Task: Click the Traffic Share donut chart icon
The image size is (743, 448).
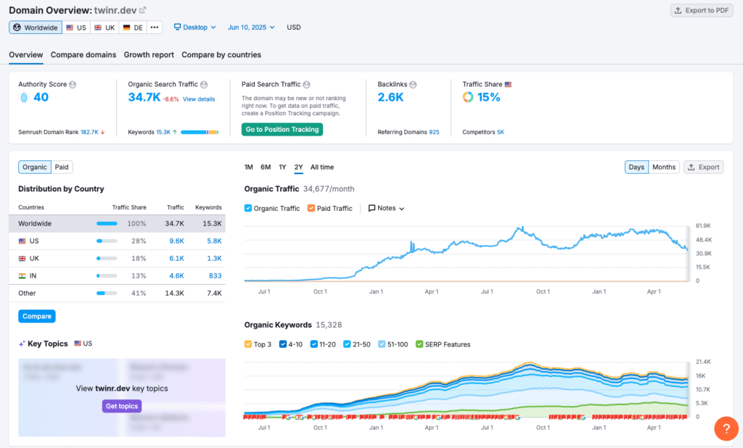Action: coord(468,97)
